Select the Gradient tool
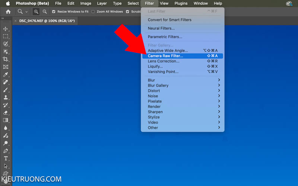Image resolution: width=298 pixels, height=186 pixels. point(6,120)
